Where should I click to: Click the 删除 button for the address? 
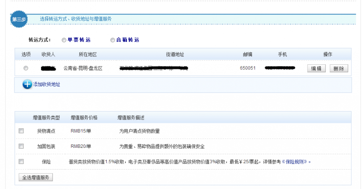click(x=339, y=68)
